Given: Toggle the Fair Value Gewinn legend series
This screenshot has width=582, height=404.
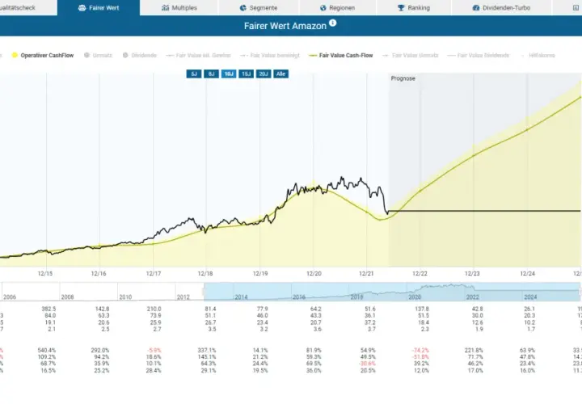Looking at the screenshot, I should (x=199, y=55).
